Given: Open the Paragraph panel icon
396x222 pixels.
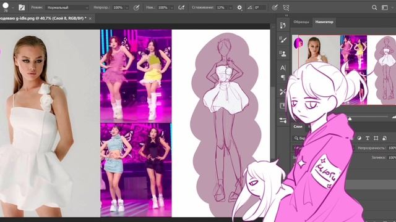Looking at the screenshot, I should click(x=283, y=77).
